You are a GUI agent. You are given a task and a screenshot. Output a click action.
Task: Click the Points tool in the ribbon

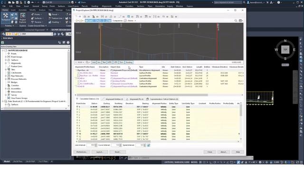[37, 14]
